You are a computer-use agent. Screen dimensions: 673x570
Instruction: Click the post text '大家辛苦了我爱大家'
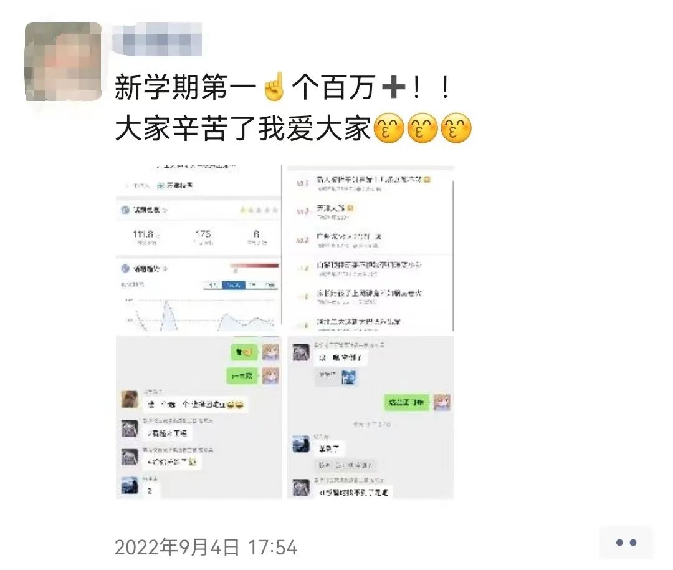tap(243, 128)
